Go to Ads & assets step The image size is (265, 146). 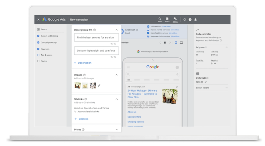45,55
